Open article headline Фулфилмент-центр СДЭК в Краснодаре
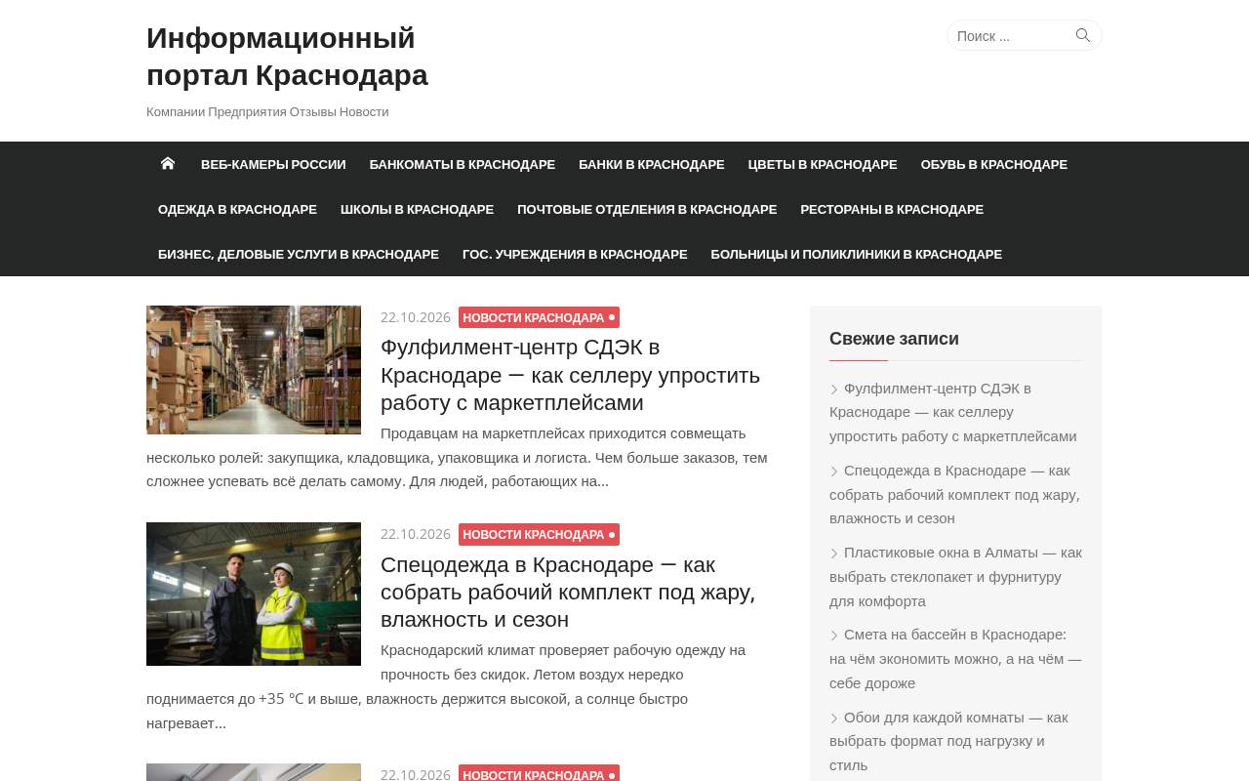This screenshot has width=1249, height=781. tap(570, 375)
